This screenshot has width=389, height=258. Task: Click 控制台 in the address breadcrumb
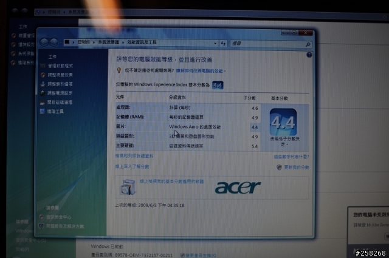tap(84, 42)
